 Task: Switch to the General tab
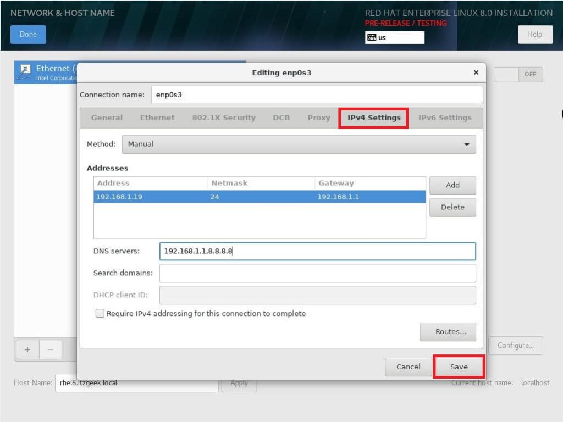107,118
